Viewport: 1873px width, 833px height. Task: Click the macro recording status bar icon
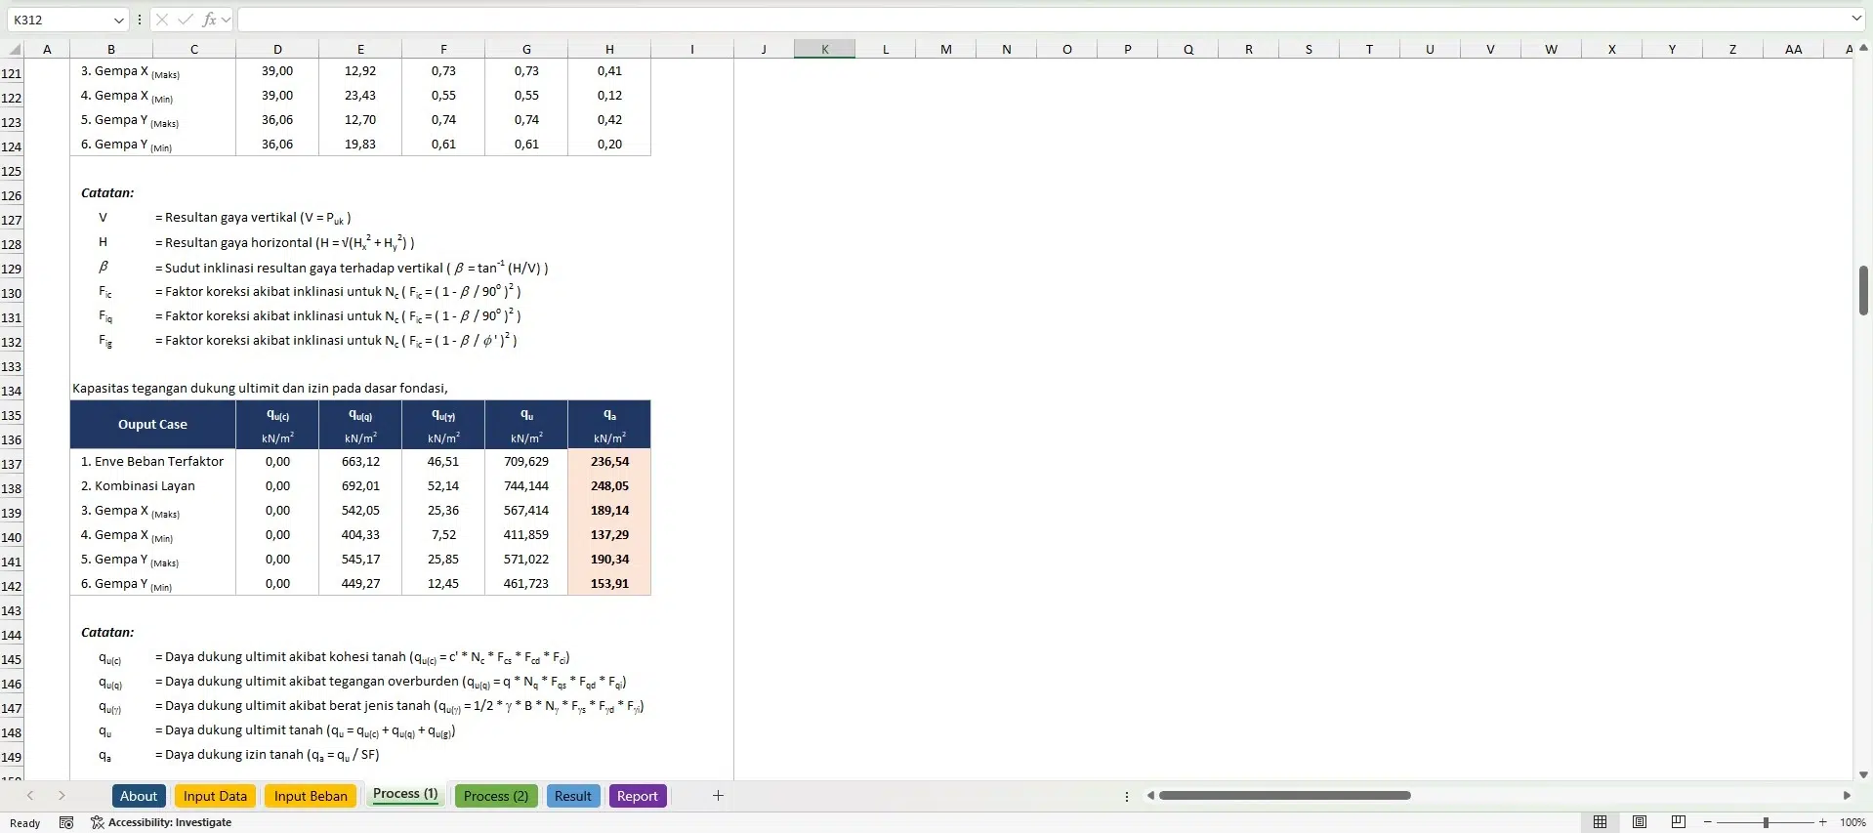[66, 822]
